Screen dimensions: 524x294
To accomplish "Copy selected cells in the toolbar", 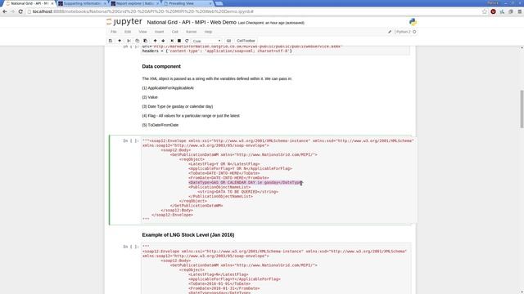I will [137, 41].
